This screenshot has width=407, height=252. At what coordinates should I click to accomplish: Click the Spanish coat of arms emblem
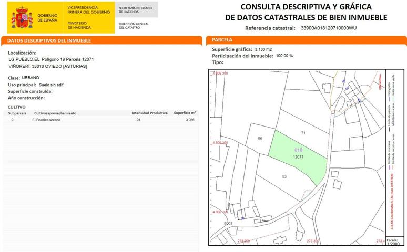[22, 18]
